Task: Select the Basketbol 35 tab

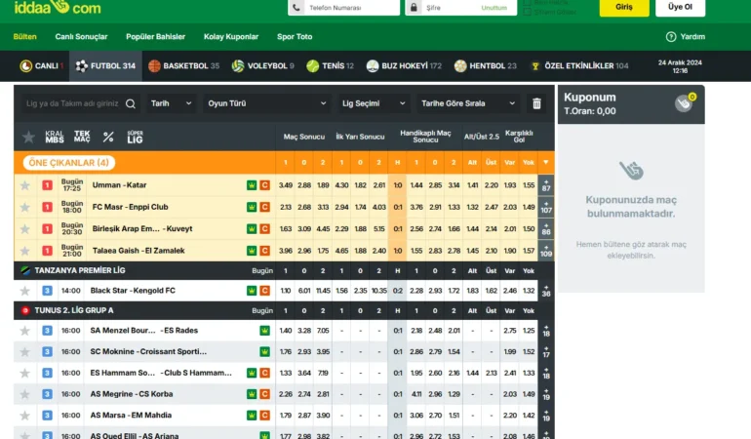Action: pos(184,66)
